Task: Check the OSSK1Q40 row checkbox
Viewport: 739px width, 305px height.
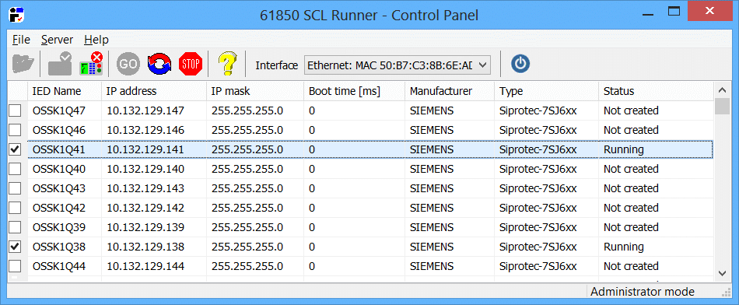Action: pos(15,169)
